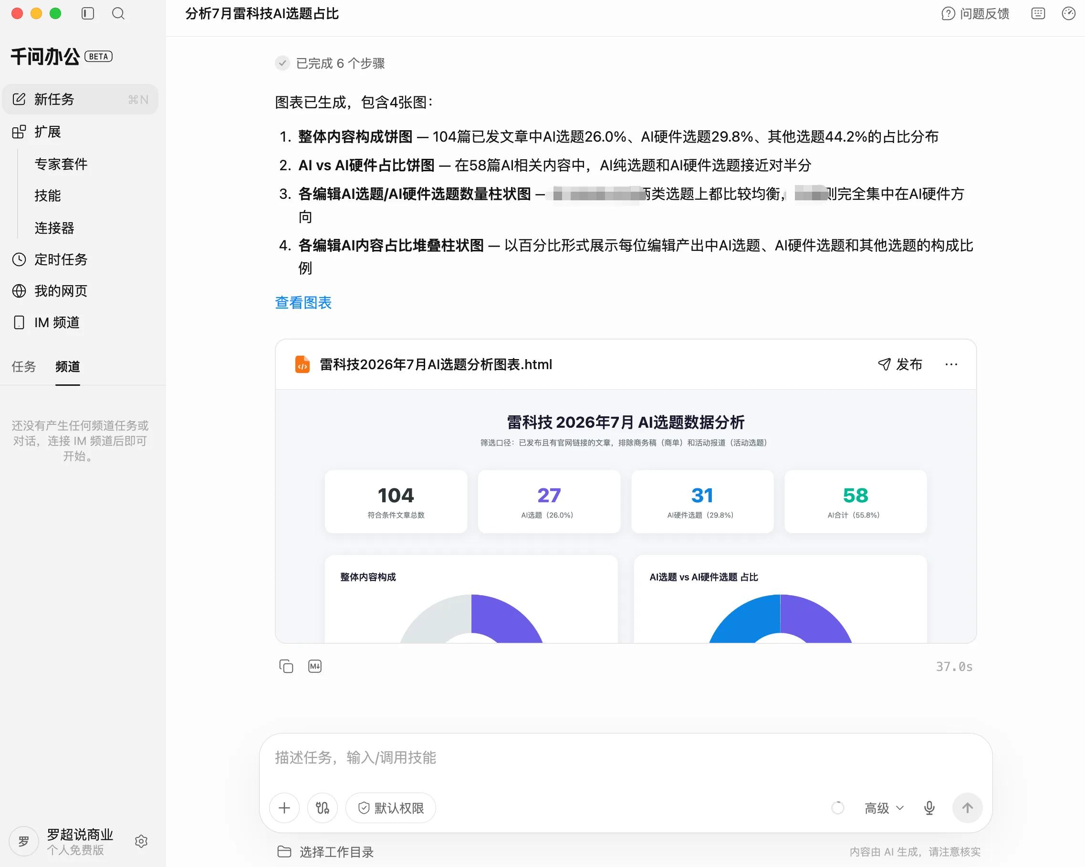The width and height of the screenshot is (1085, 867).
Task: Click the clock icon beside 定时任务
Action: click(19, 259)
